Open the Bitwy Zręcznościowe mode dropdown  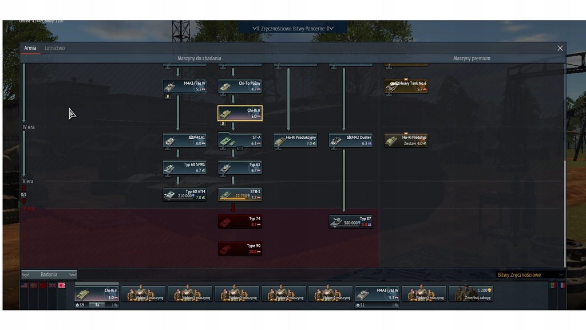530,275
